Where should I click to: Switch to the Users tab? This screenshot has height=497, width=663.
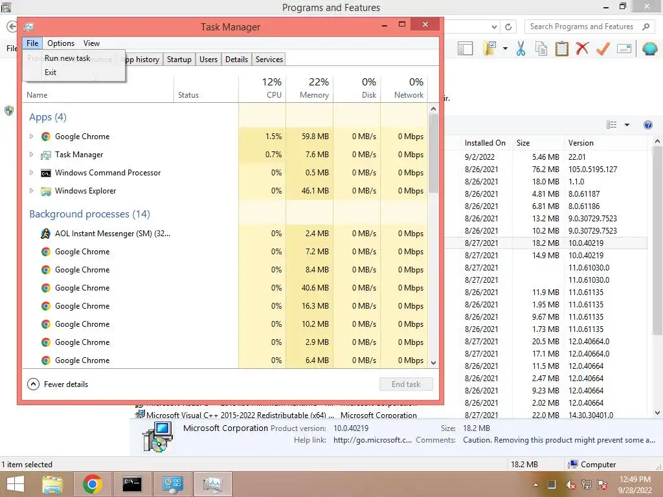coord(208,60)
